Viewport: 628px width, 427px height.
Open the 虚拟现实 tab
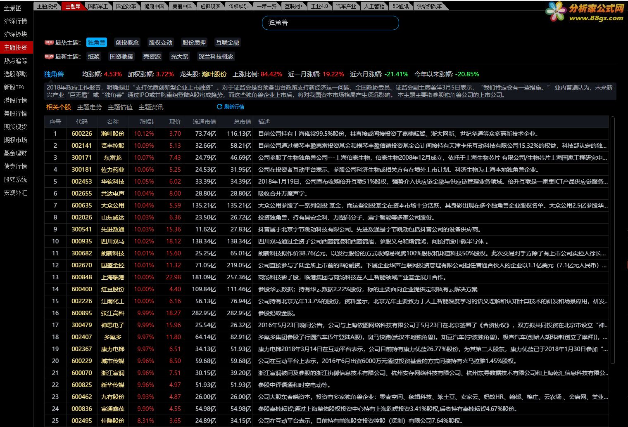pos(210,6)
